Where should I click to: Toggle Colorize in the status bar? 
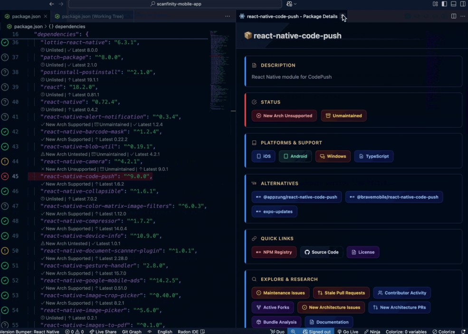pos(443,332)
